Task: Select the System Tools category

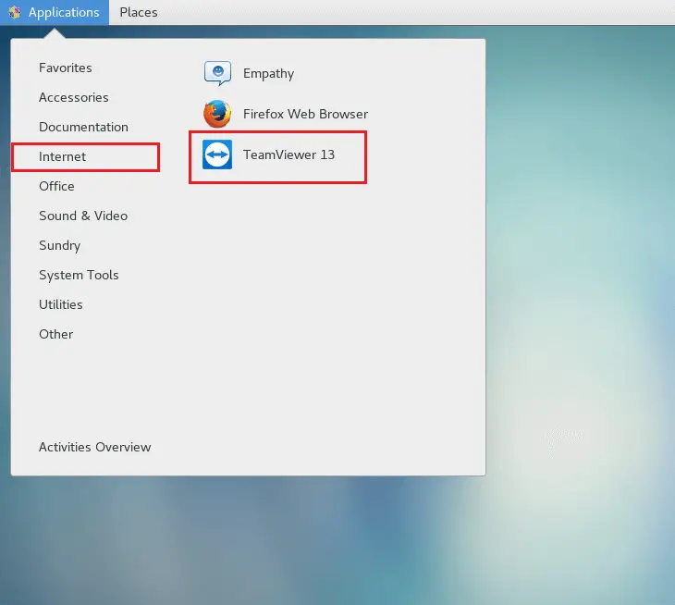Action: [79, 275]
